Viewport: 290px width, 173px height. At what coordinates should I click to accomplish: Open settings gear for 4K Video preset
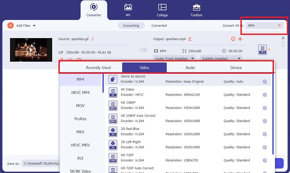coord(265,95)
